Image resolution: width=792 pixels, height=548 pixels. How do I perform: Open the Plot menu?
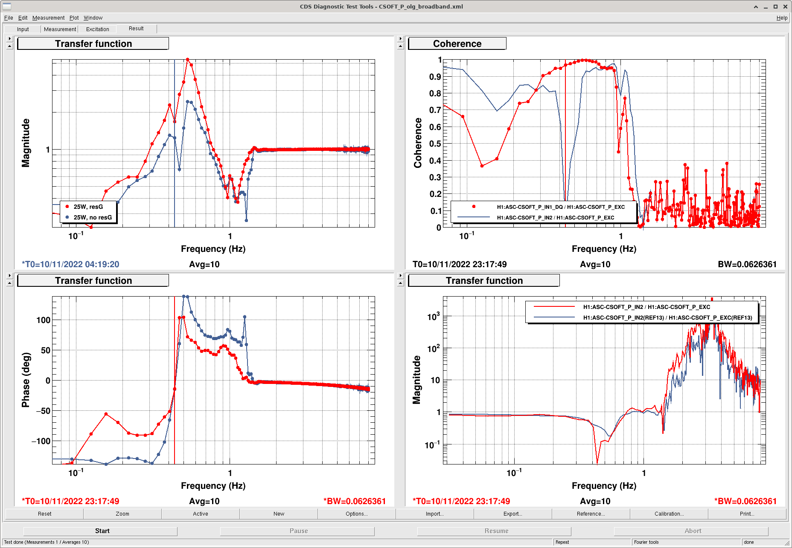[74, 18]
